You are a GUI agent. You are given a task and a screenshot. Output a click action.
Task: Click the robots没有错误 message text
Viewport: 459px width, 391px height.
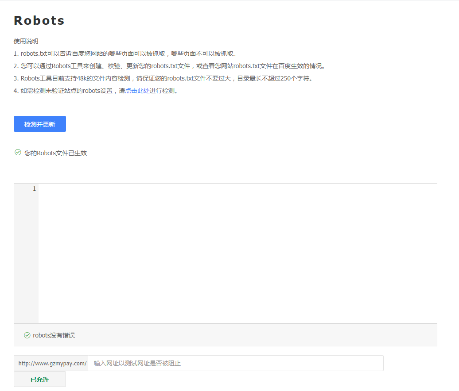pyautogui.click(x=54, y=335)
